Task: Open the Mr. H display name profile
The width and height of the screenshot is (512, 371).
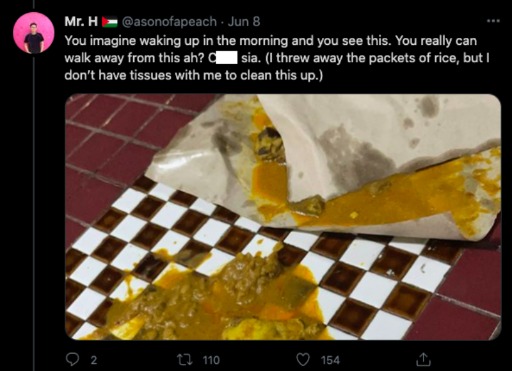Action: point(81,22)
